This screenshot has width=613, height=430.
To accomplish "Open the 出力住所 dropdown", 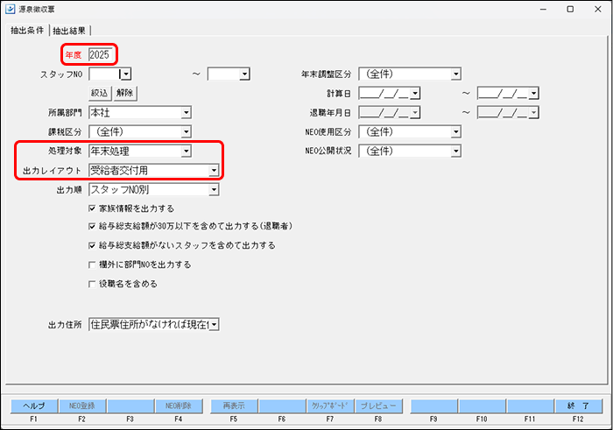I will (214, 324).
